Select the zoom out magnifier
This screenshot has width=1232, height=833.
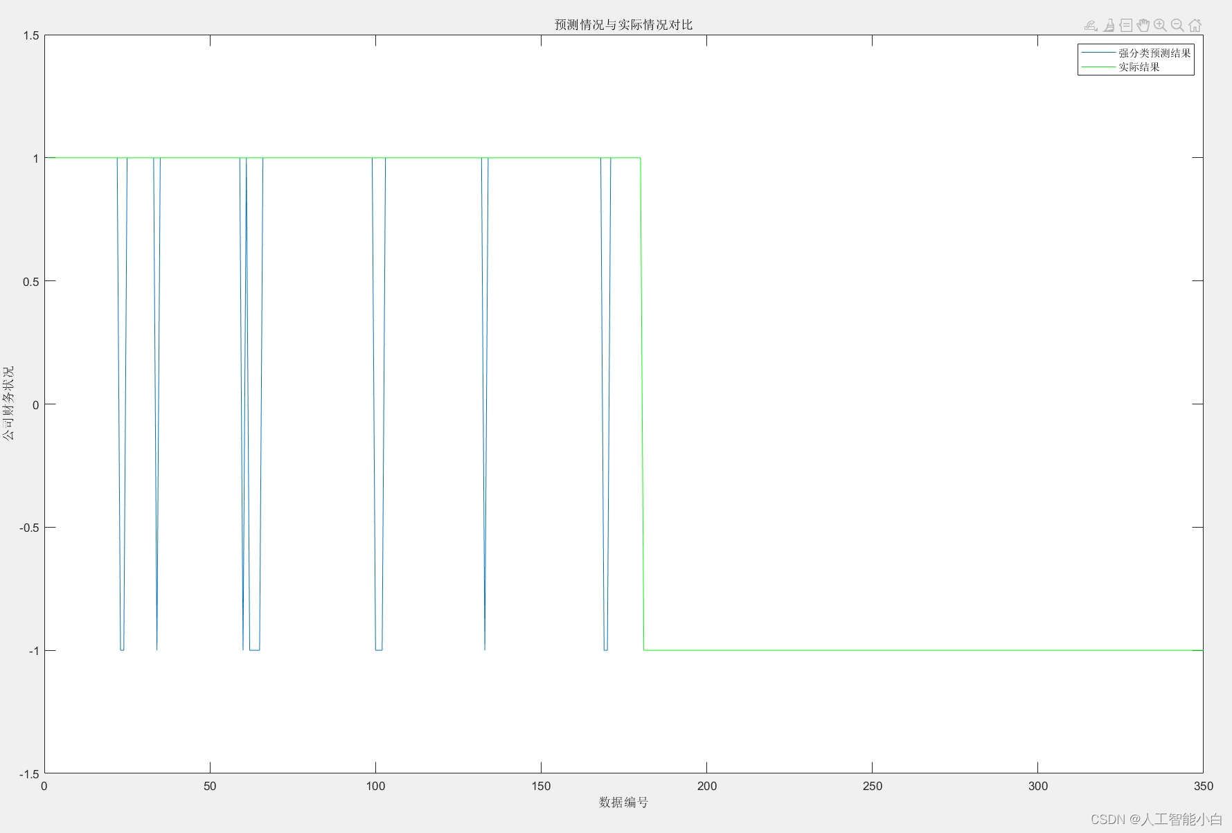(x=1177, y=26)
